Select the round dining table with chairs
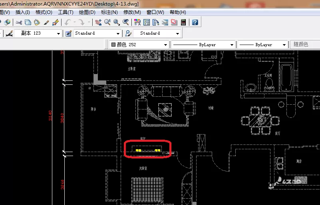The height and width of the screenshot is (205, 320). [260, 120]
